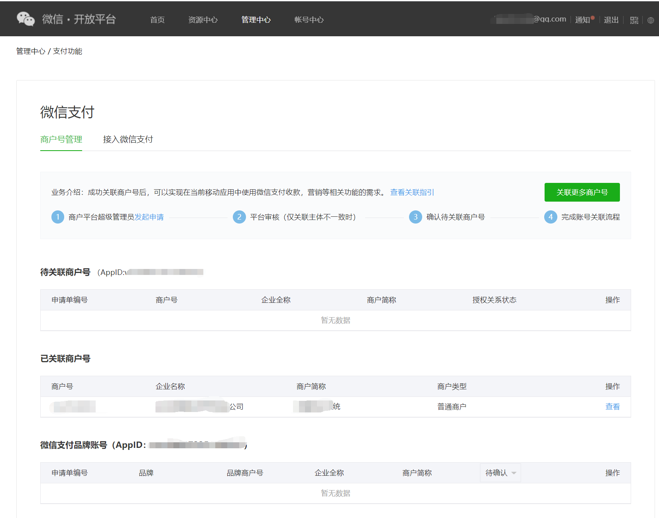Switch to the 接入微信支付 tab
Image resolution: width=659 pixels, height=518 pixels.
pyautogui.click(x=128, y=139)
